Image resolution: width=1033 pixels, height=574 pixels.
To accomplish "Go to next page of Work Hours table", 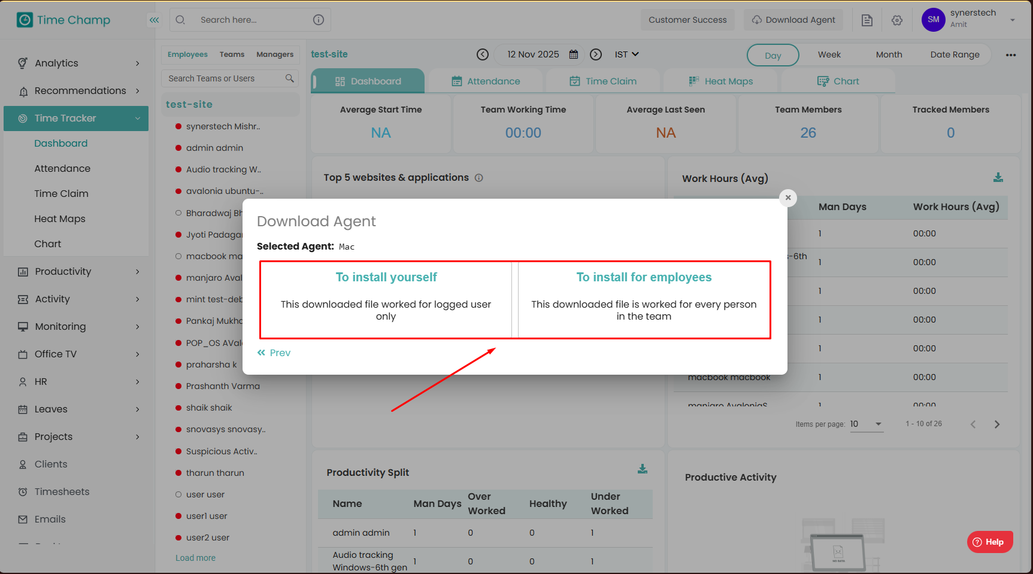I will click(997, 424).
